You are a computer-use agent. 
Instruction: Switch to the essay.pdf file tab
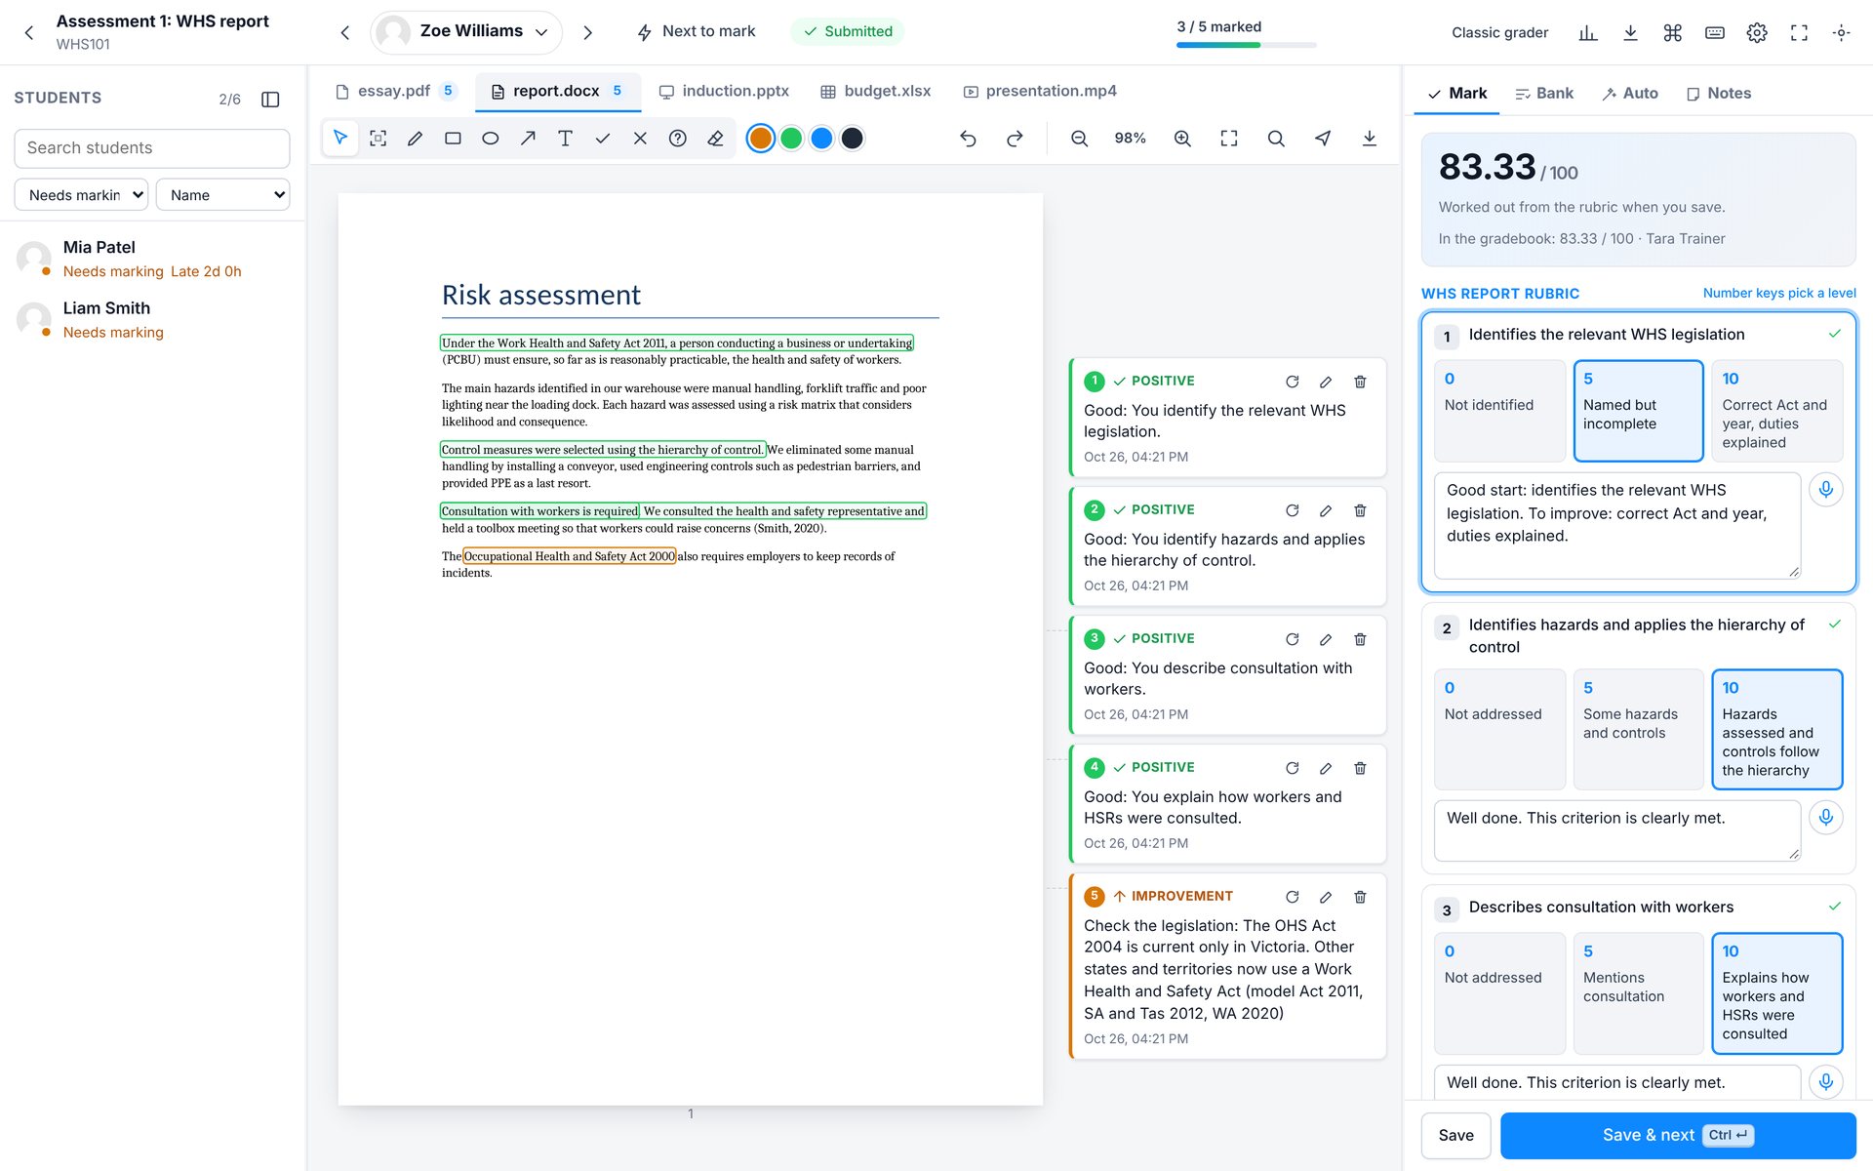click(395, 91)
